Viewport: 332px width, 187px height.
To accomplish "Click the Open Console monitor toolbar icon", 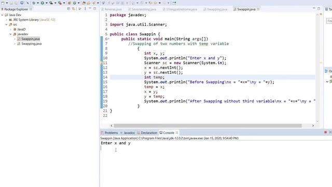I will [x=22, y=3].
